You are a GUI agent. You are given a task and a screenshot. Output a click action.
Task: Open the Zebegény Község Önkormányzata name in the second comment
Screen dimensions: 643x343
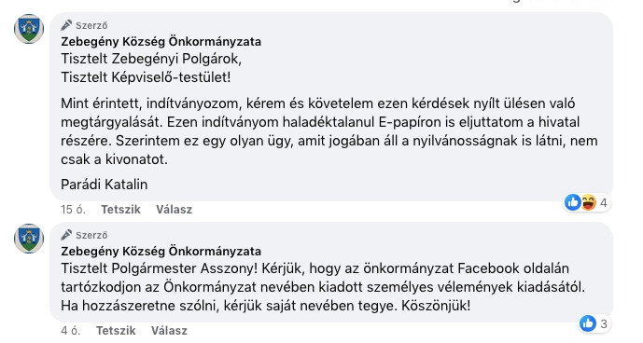pos(161,252)
